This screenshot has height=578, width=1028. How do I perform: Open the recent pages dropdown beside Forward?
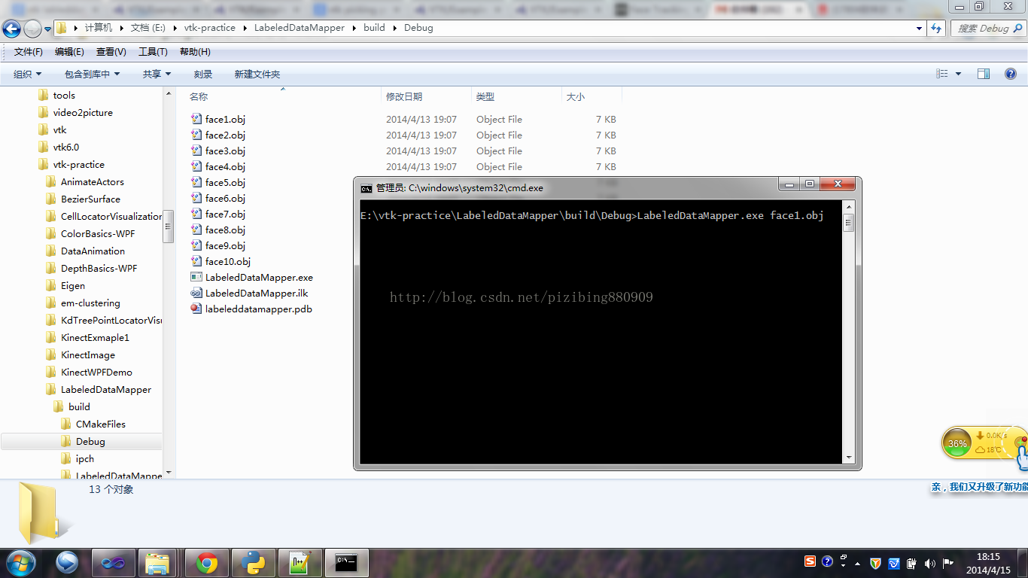48,29
